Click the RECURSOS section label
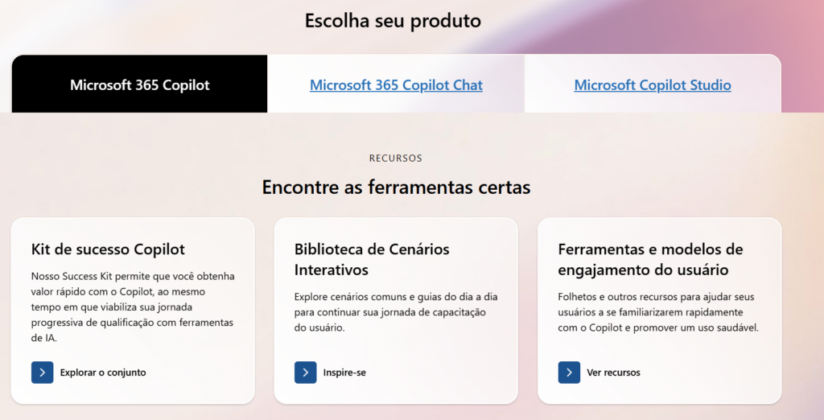 tap(396, 159)
